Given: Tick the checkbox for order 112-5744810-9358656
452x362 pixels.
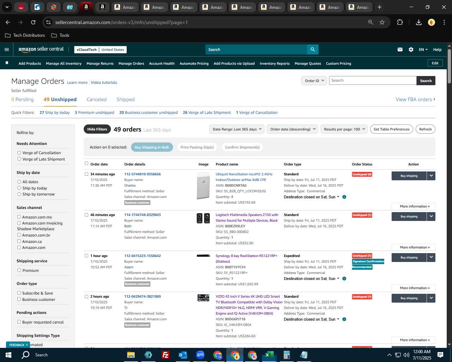Looking at the screenshot, I should coord(87,174).
